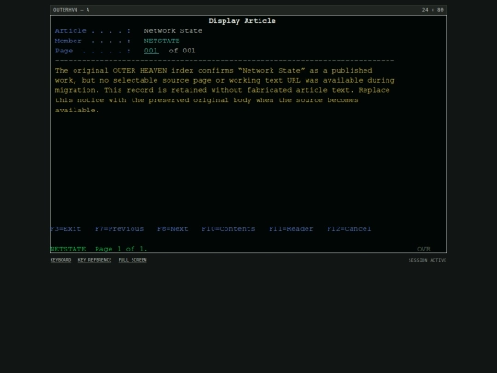Switch to FULL SCREEN mode
Screen dimensions: 497x373
pyautogui.click(x=133, y=260)
